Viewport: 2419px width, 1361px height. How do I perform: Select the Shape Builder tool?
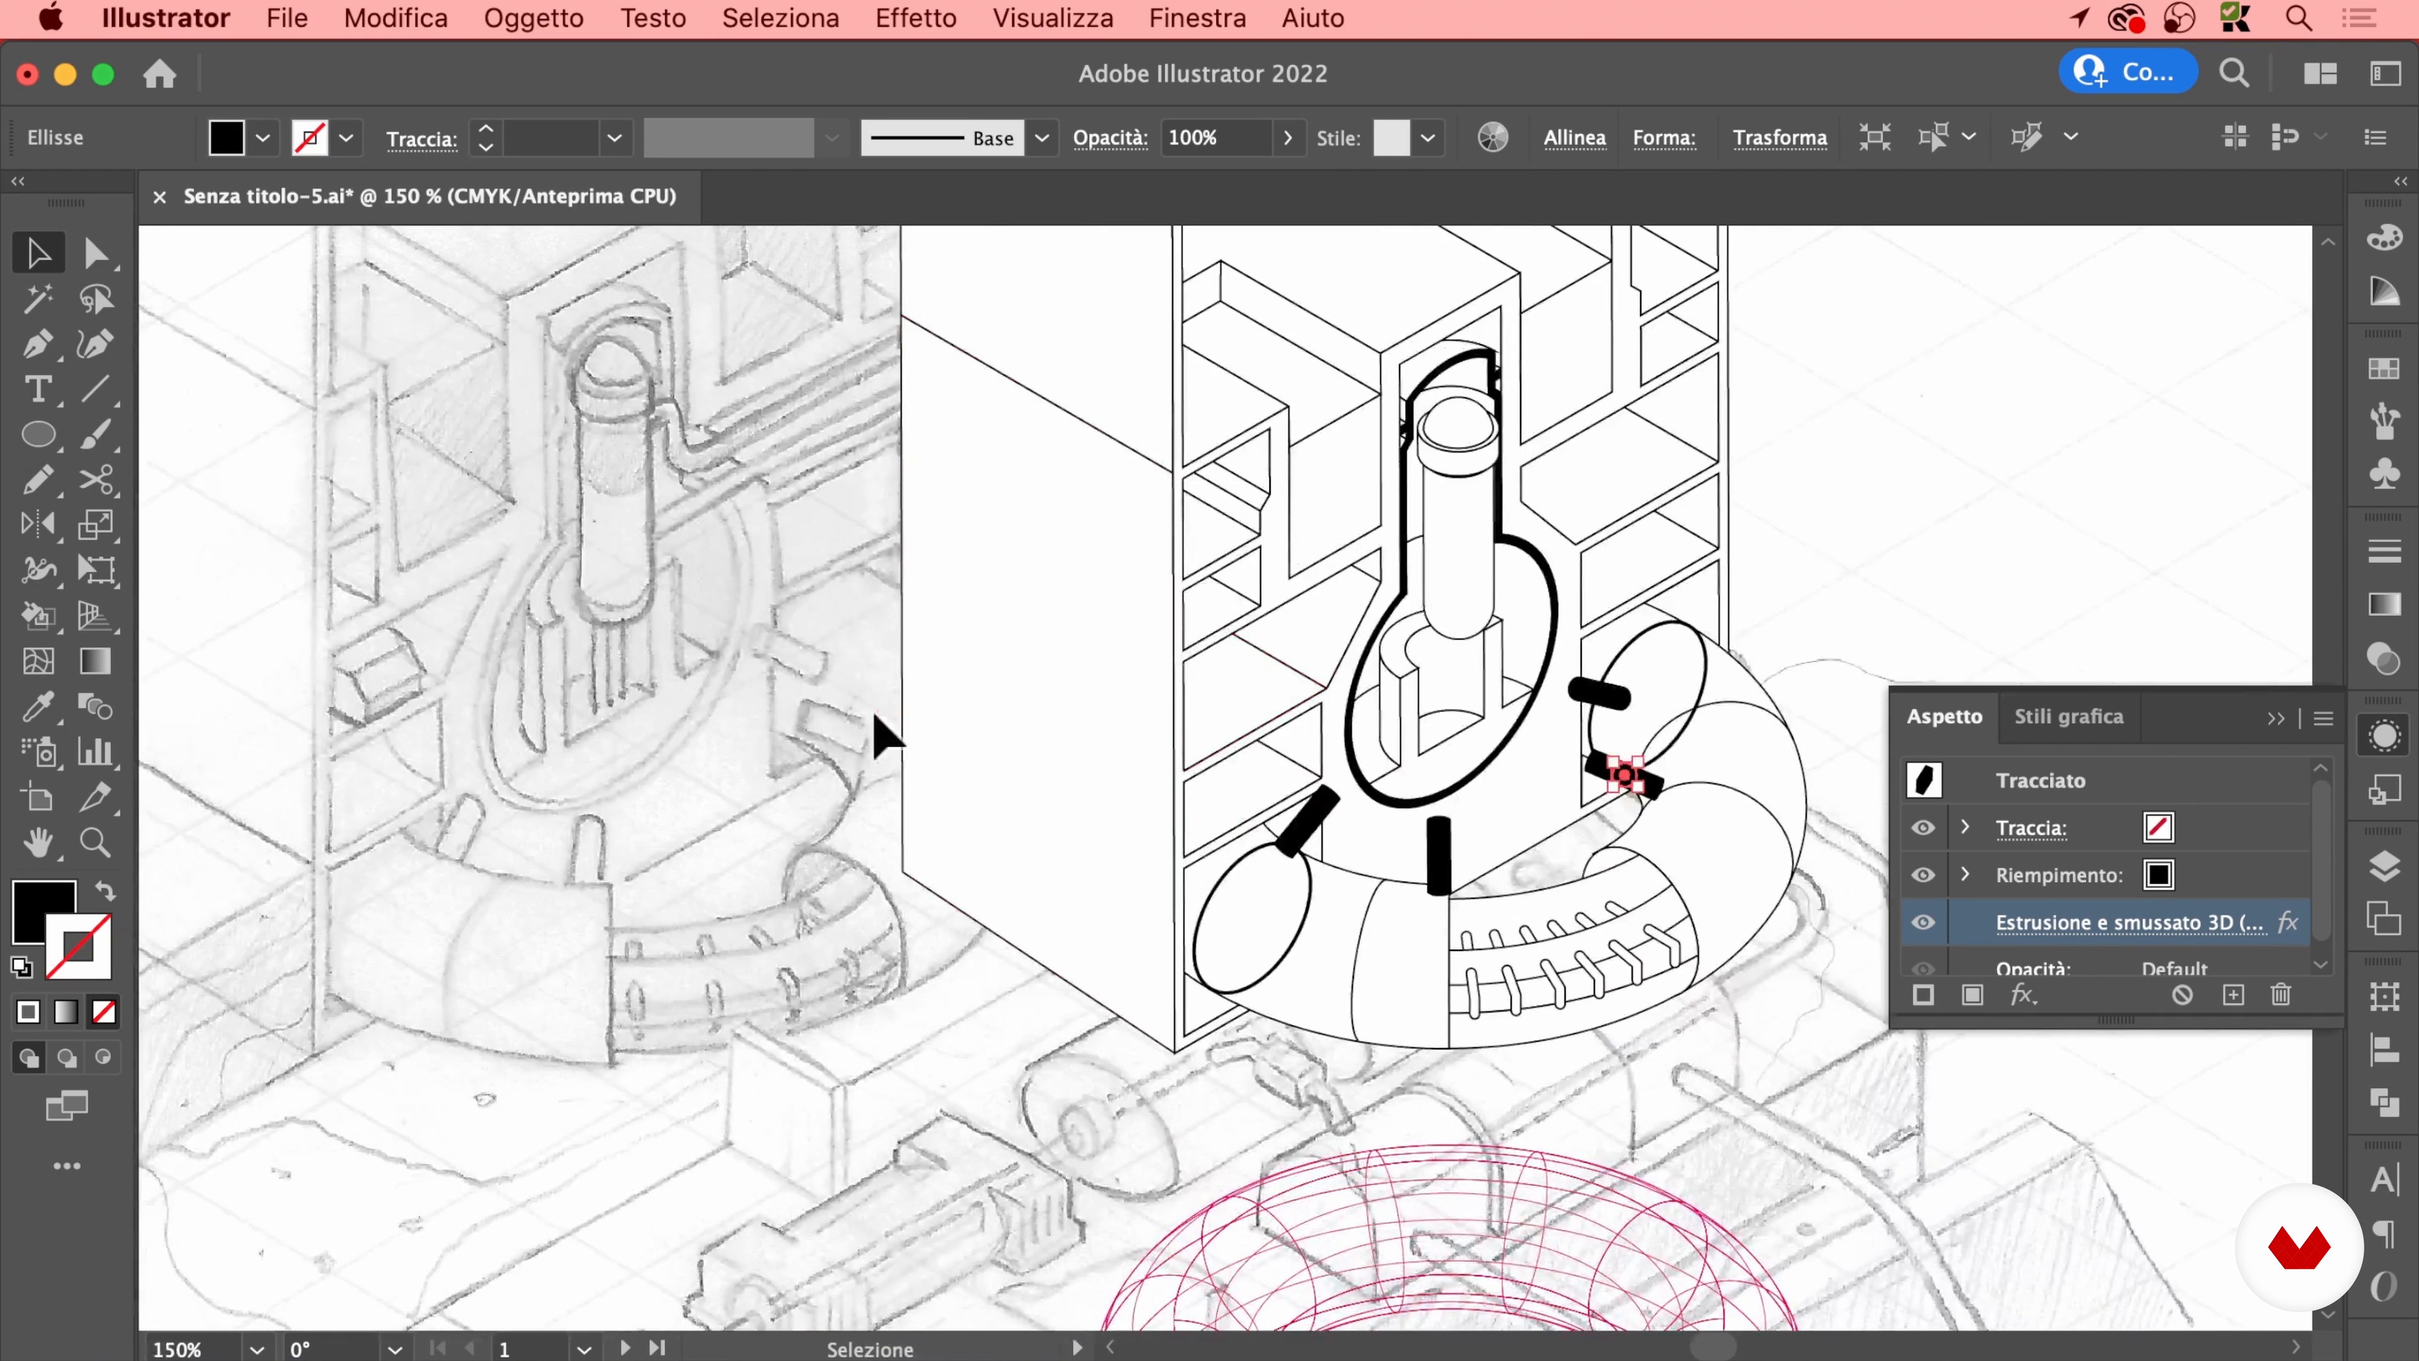click(38, 616)
